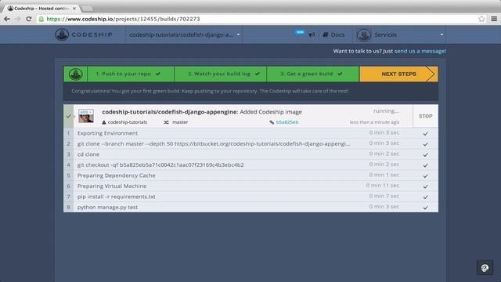
Task: Click the send us a message link
Action: click(x=420, y=51)
